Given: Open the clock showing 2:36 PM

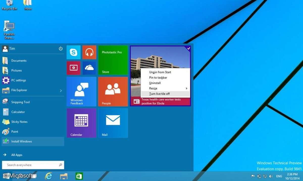Looking at the screenshot, I should pyautogui.click(x=292, y=176).
